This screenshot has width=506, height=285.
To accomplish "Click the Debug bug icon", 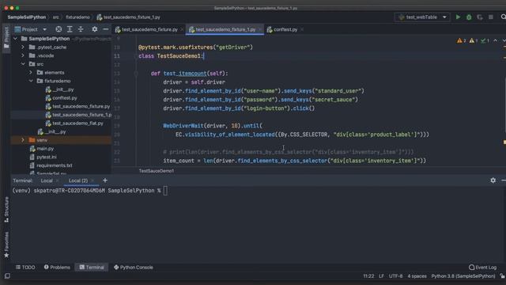I will pos(469,17).
